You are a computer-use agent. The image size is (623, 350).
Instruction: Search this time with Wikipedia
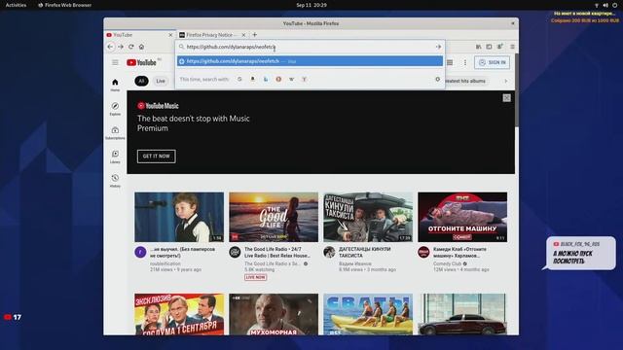[x=291, y=80]
